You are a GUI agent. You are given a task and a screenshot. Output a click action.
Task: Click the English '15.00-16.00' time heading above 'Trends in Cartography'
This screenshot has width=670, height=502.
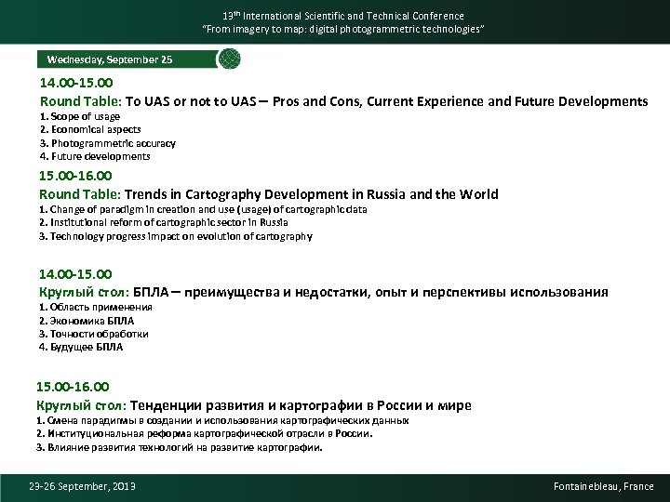75,176
